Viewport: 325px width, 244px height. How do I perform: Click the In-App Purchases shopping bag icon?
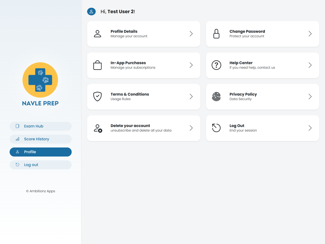(x=97, y=65)
